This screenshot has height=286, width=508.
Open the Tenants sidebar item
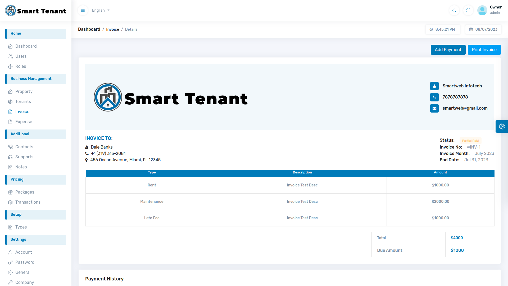[23, 102]
